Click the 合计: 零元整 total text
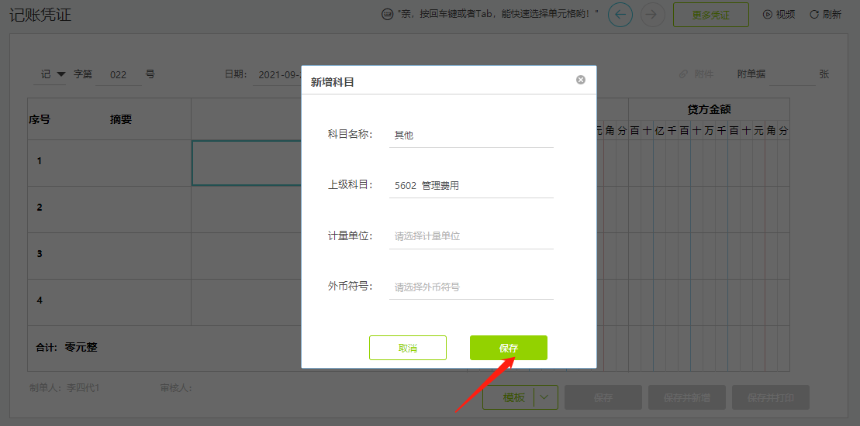This screenshot has width=860, height=426. (67, 347)
